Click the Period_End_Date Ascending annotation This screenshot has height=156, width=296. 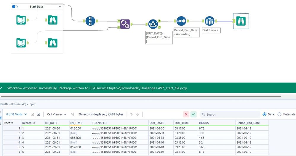point(186,32)
